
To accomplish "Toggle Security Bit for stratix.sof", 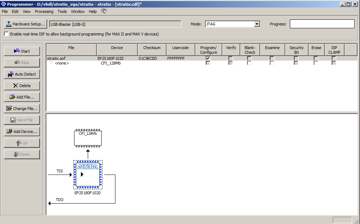I will pos(296,58).
